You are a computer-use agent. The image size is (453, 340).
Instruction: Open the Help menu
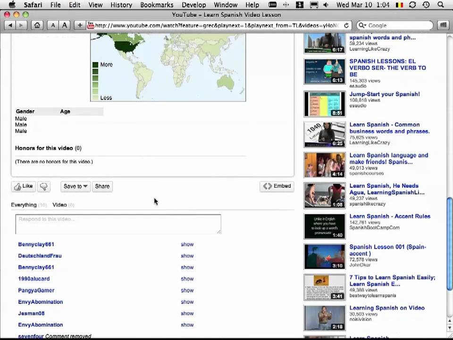(252, 5)
